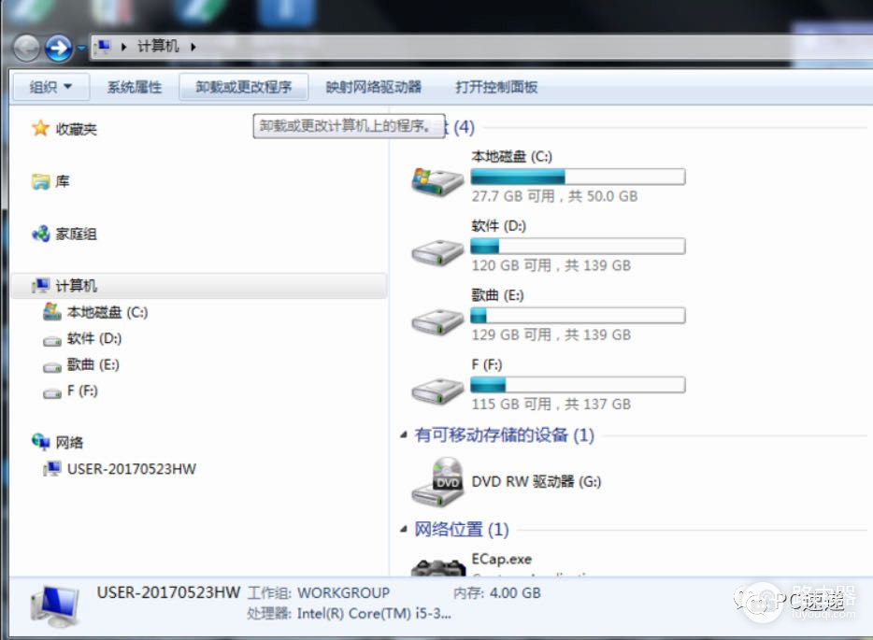This screenshot has width=873, height=640.
Task: Click the 有可移动存储的设备 (1) group header
Action: (505, 434)
